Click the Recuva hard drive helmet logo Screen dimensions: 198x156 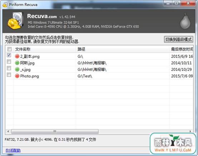(x=15, y=21)
